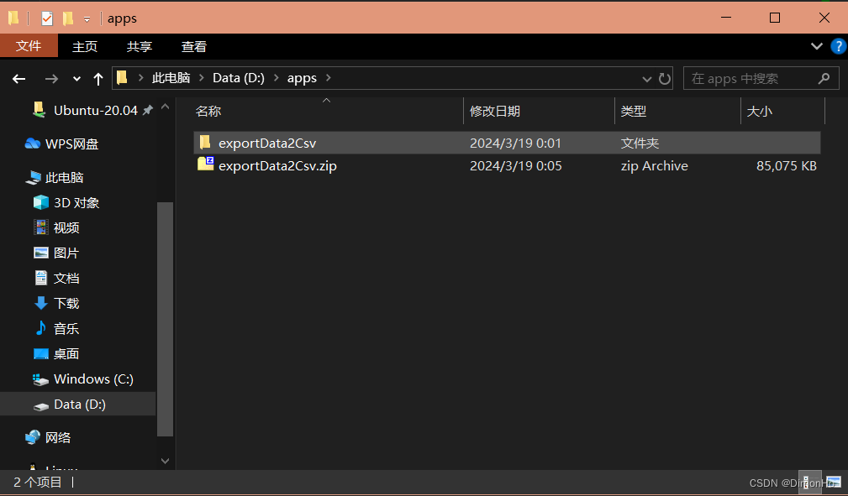Image resolution: width=848 pixels, height=496 pixels.
Task: Click the 视频 filmstrip icon
Action: (41, 227)
